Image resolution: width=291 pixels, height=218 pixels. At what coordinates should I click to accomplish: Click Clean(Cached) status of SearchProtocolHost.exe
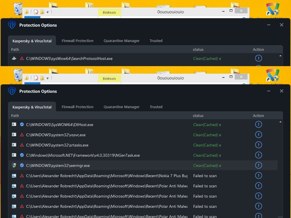tap(207, 58)
